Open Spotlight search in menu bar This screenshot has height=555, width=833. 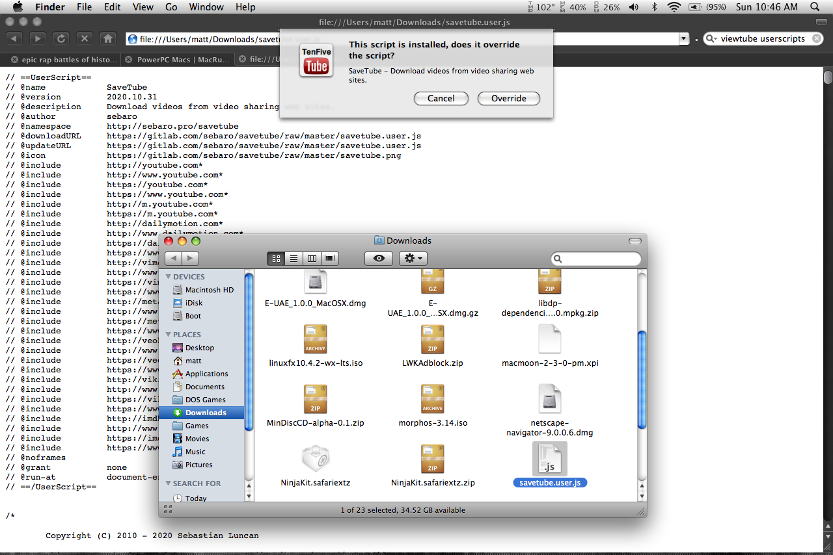(815, 7)
